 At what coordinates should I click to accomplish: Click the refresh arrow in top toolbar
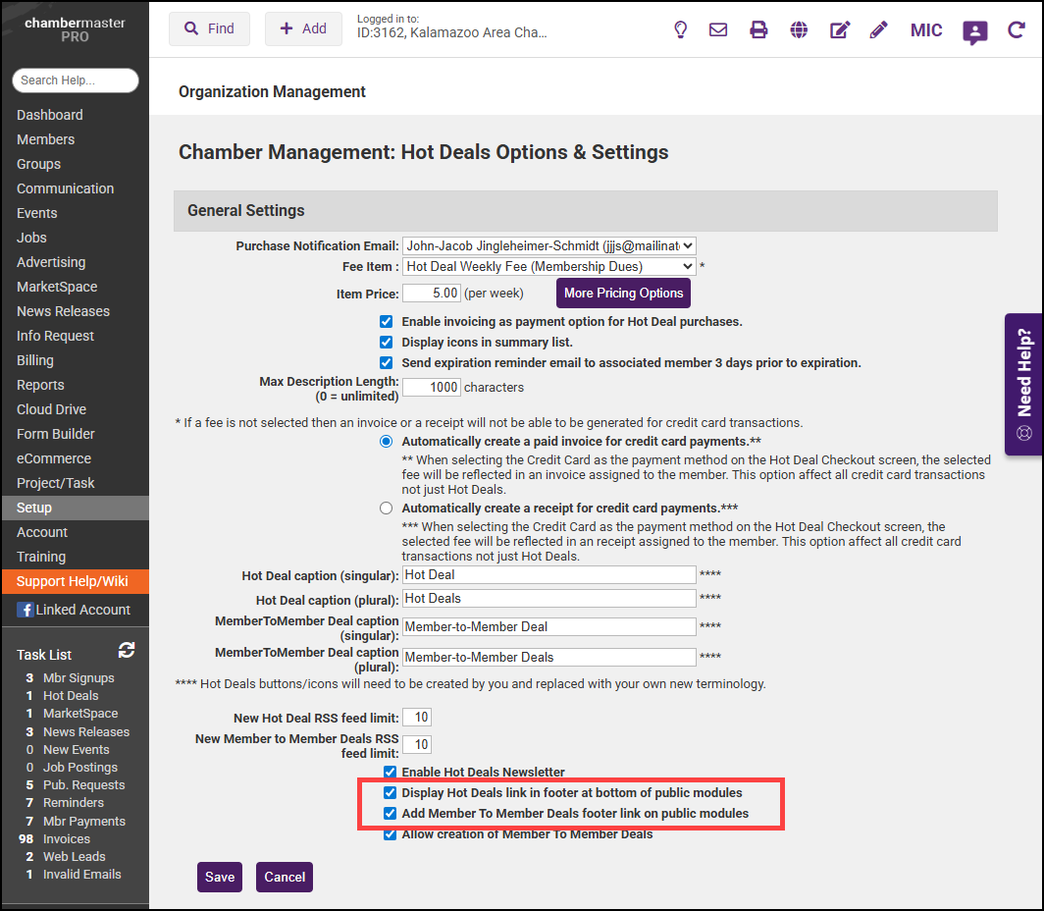click(1017, 30)
